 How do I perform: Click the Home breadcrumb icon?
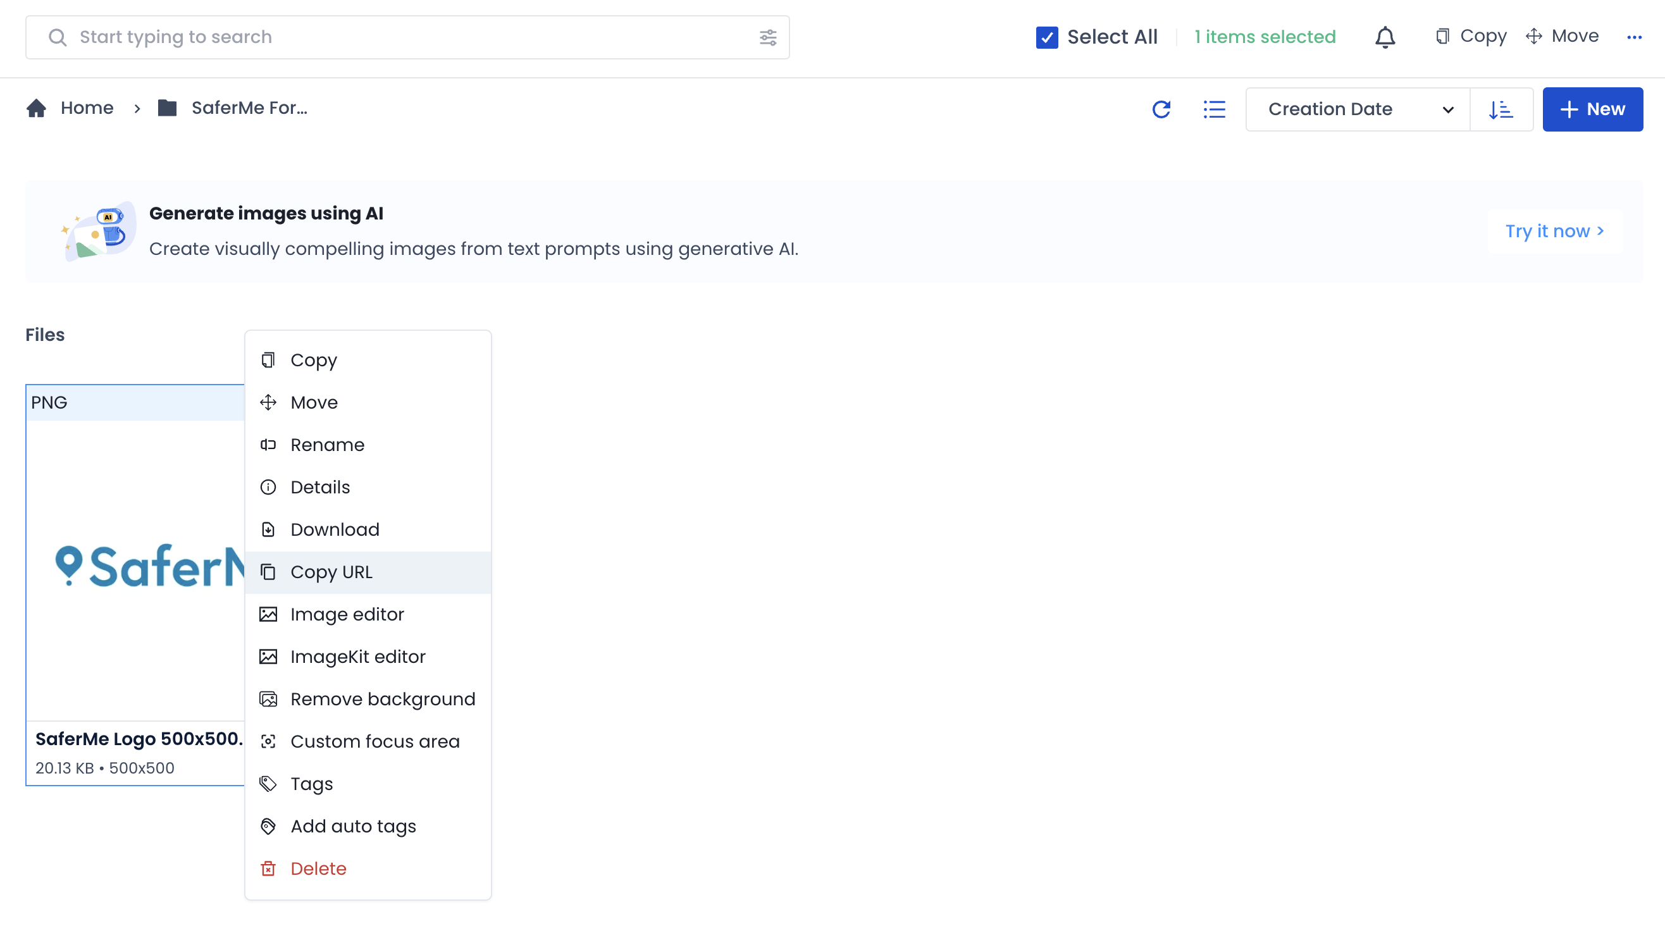tap(36, 108)
